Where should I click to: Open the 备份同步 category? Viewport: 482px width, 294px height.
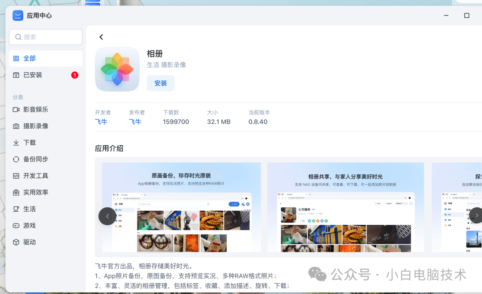pos(46,160)
